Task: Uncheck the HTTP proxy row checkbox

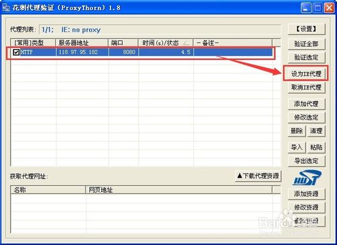Action: point(16,53)
